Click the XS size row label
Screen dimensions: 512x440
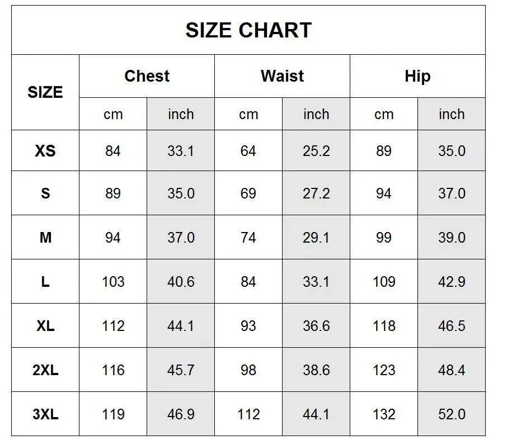point(45,151)
